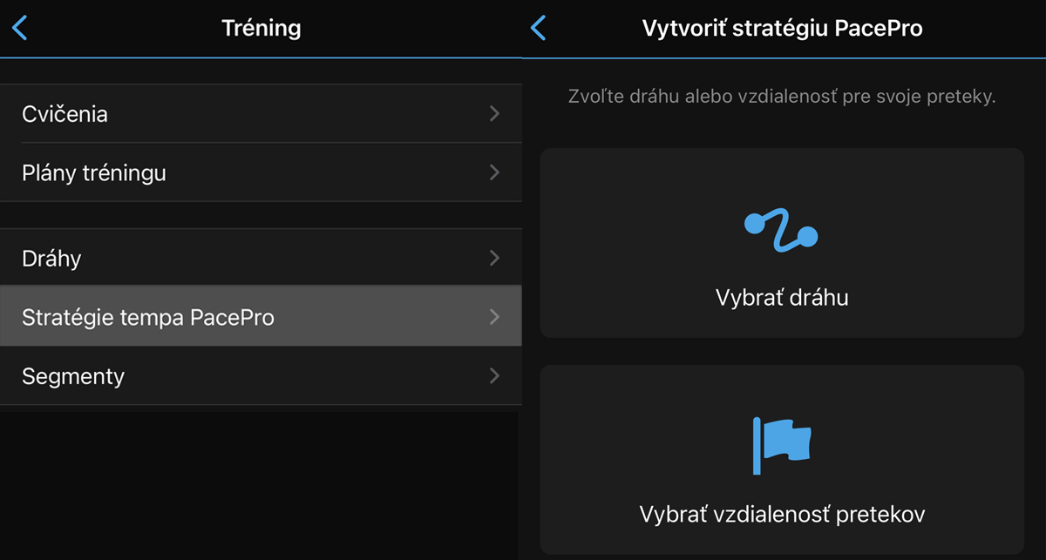Expand chevron next to Cvičenia

pyautogui.click(x=494, y=113)
